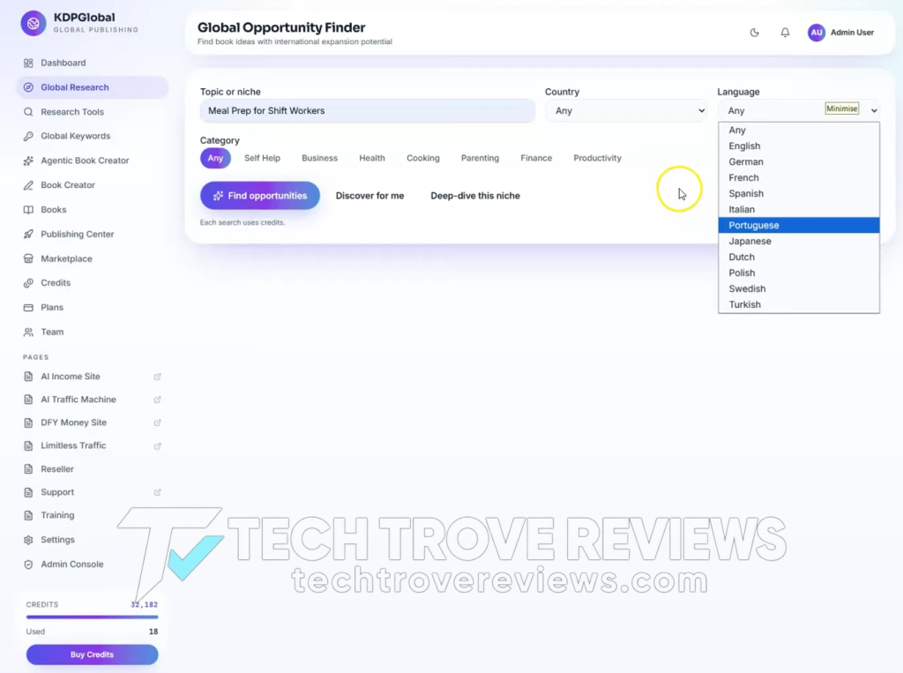Select the Cooking category chip
This screenshot has height=673, width=903.
tap(422, 158)
